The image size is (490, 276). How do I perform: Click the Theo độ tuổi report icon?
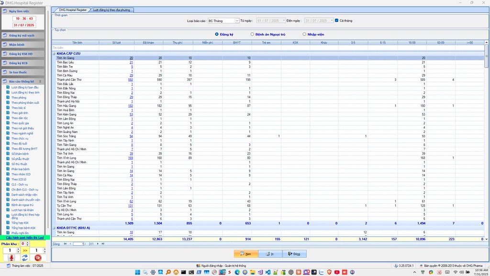8,144
